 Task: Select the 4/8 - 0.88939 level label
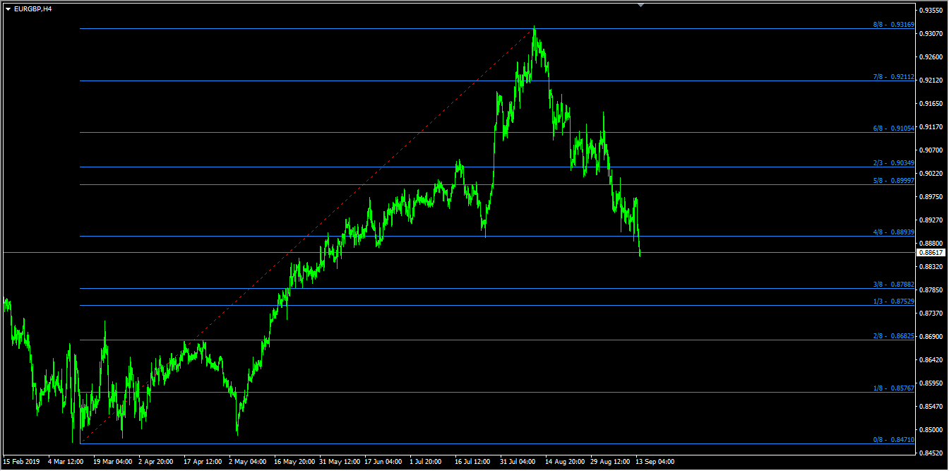(894, 232)
